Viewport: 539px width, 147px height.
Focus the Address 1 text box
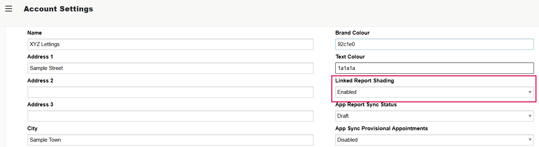coord(170,68)
